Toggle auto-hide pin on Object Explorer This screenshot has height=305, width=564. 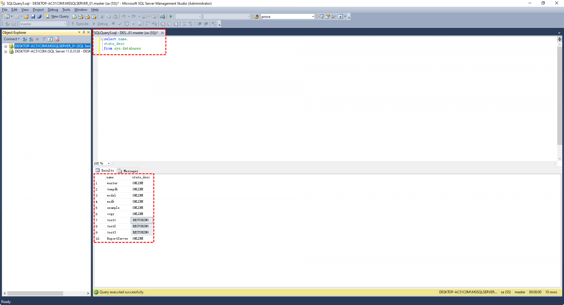point(84,32)
